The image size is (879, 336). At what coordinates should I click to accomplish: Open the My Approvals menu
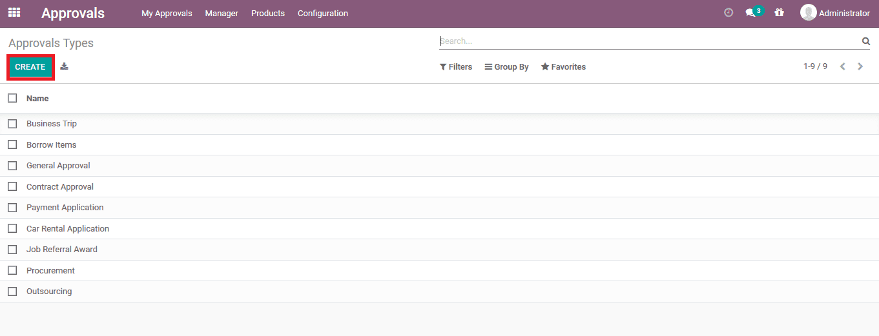pos(167,13)
